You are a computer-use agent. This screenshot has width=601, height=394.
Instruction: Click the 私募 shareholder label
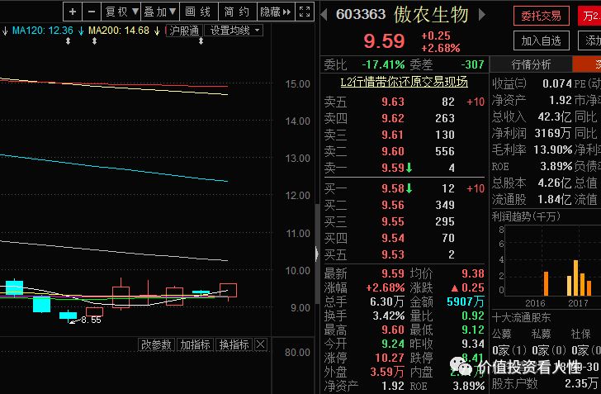point(541,334)
